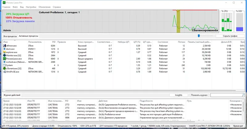Viewport: 247px width, 129px height.
Task: Click the Время column header in action log
Action: coord(6,101)
